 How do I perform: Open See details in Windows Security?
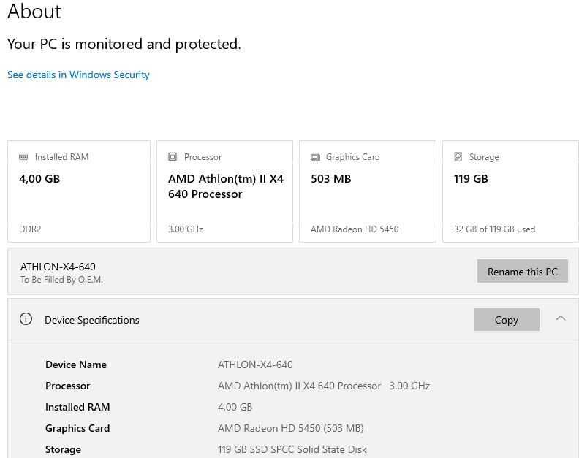(78, 75)
